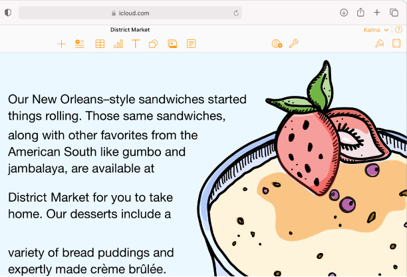Click the strawberry dessert illustration
This screenshot has height=277, width=407.
point(303,169)
